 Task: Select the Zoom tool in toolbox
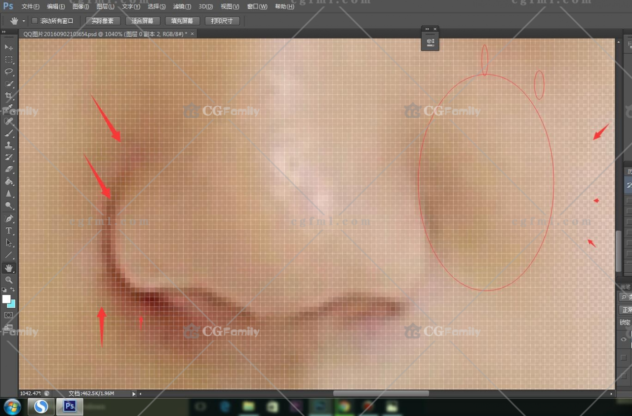click(9, 280)
